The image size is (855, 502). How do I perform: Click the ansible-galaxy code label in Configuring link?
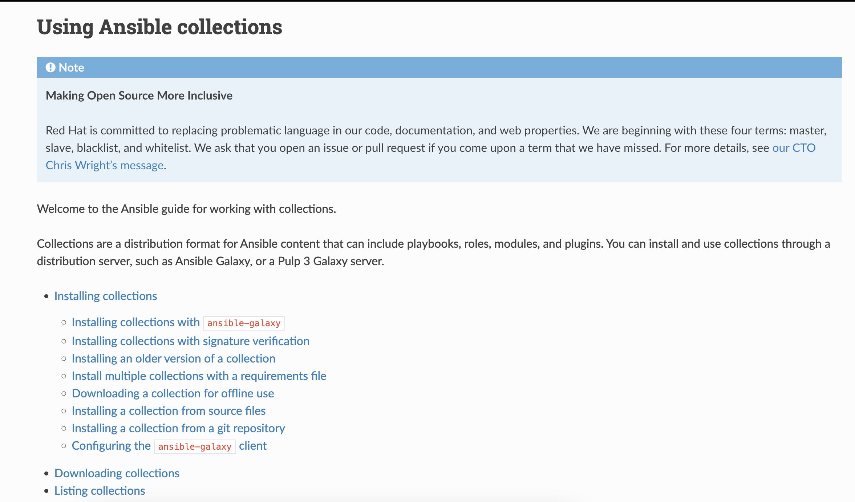[195, 446]
